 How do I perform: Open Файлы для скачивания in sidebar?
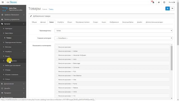pyautogui.click(x=13, y=65)
